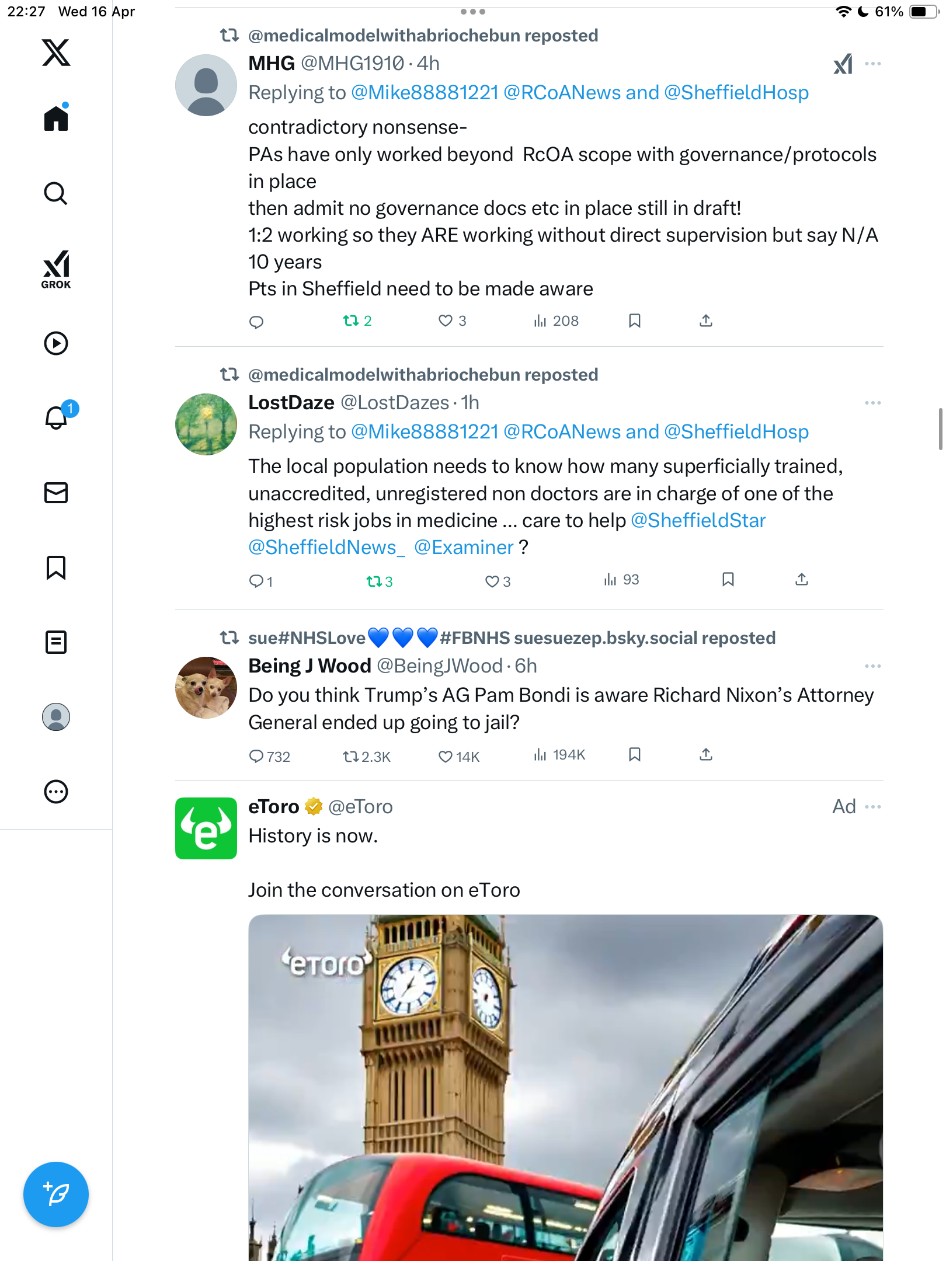
Task: Open the eToro Big Ben ad image
Action: click(x=565, y=1088)
